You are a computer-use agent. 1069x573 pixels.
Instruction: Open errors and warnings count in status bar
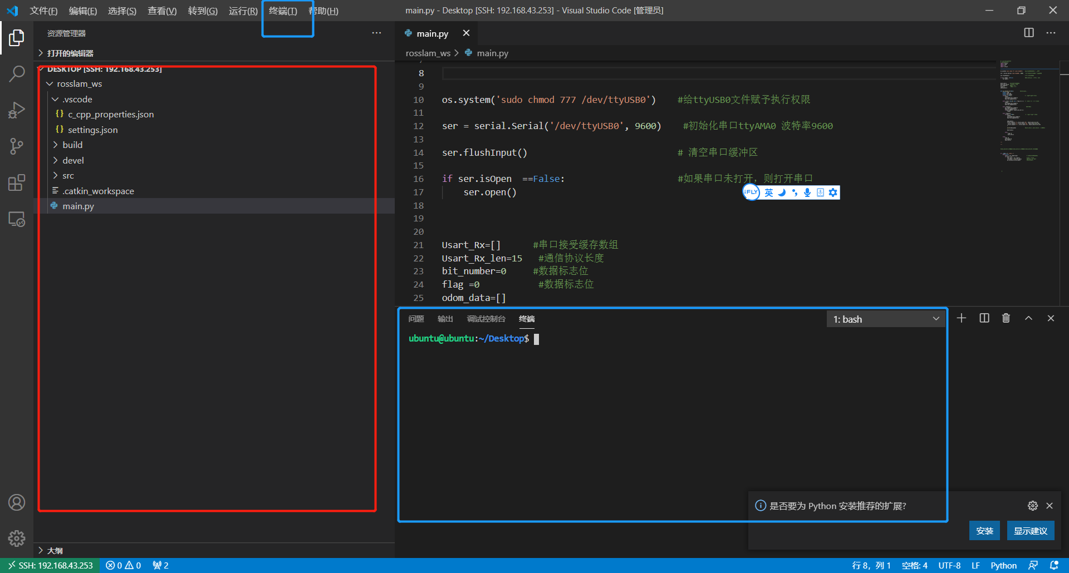coord(123,565)
